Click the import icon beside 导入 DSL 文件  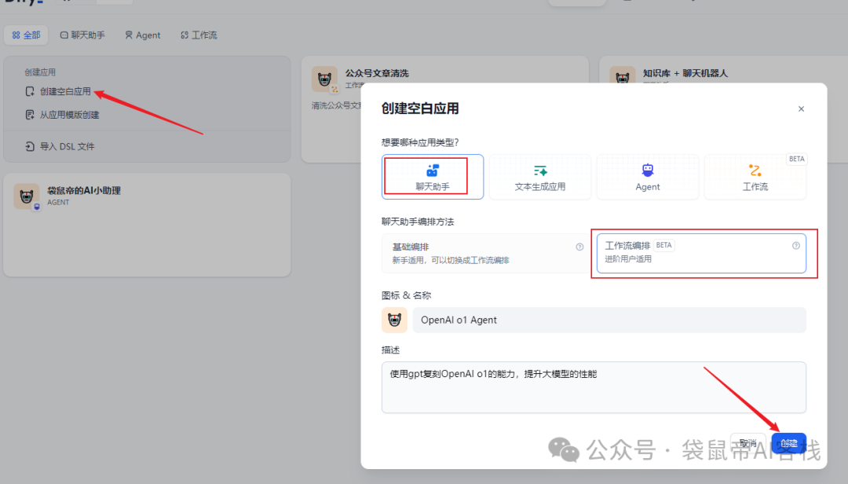coord(30,146)
